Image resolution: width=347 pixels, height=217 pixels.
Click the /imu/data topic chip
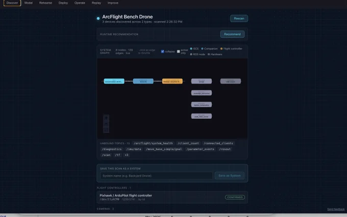[x=134, y=149]
